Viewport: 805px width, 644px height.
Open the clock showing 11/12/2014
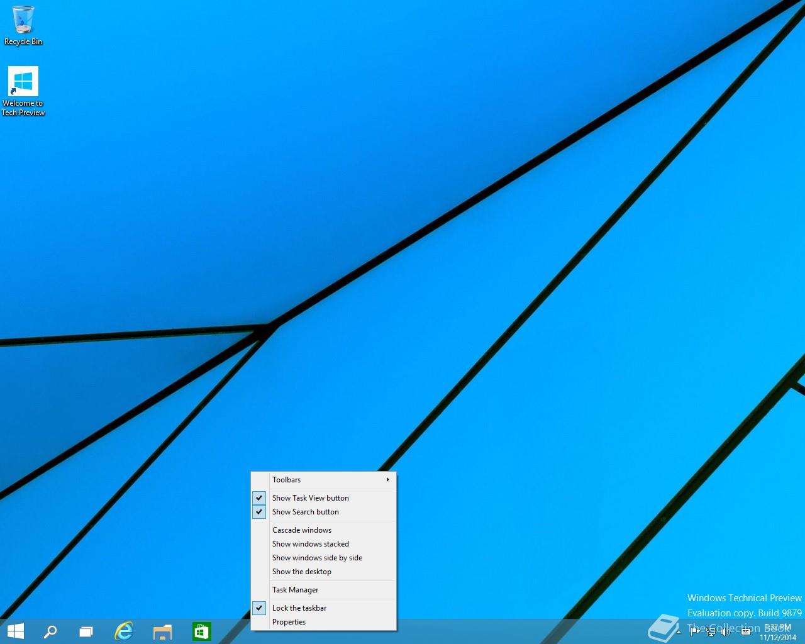[778, 632]
